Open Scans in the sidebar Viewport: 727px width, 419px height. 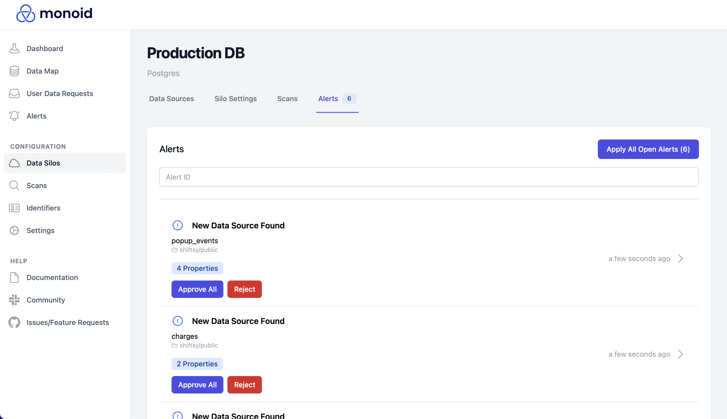coord(65,186)
